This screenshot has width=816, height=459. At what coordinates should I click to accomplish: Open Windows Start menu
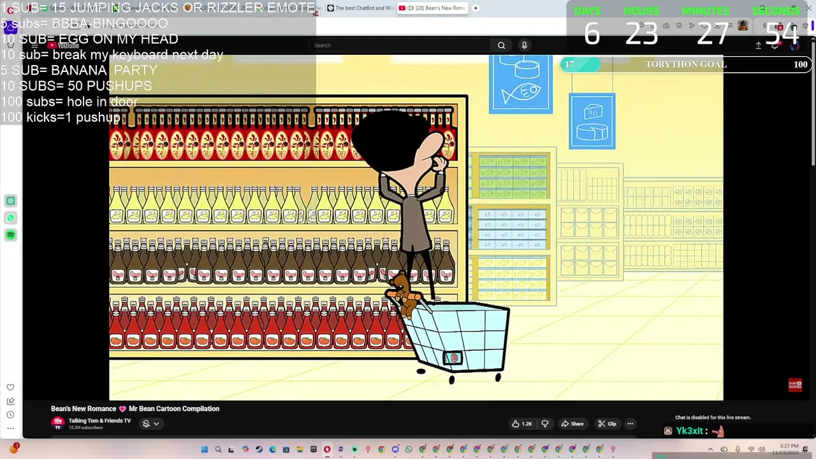coord(205,449)
